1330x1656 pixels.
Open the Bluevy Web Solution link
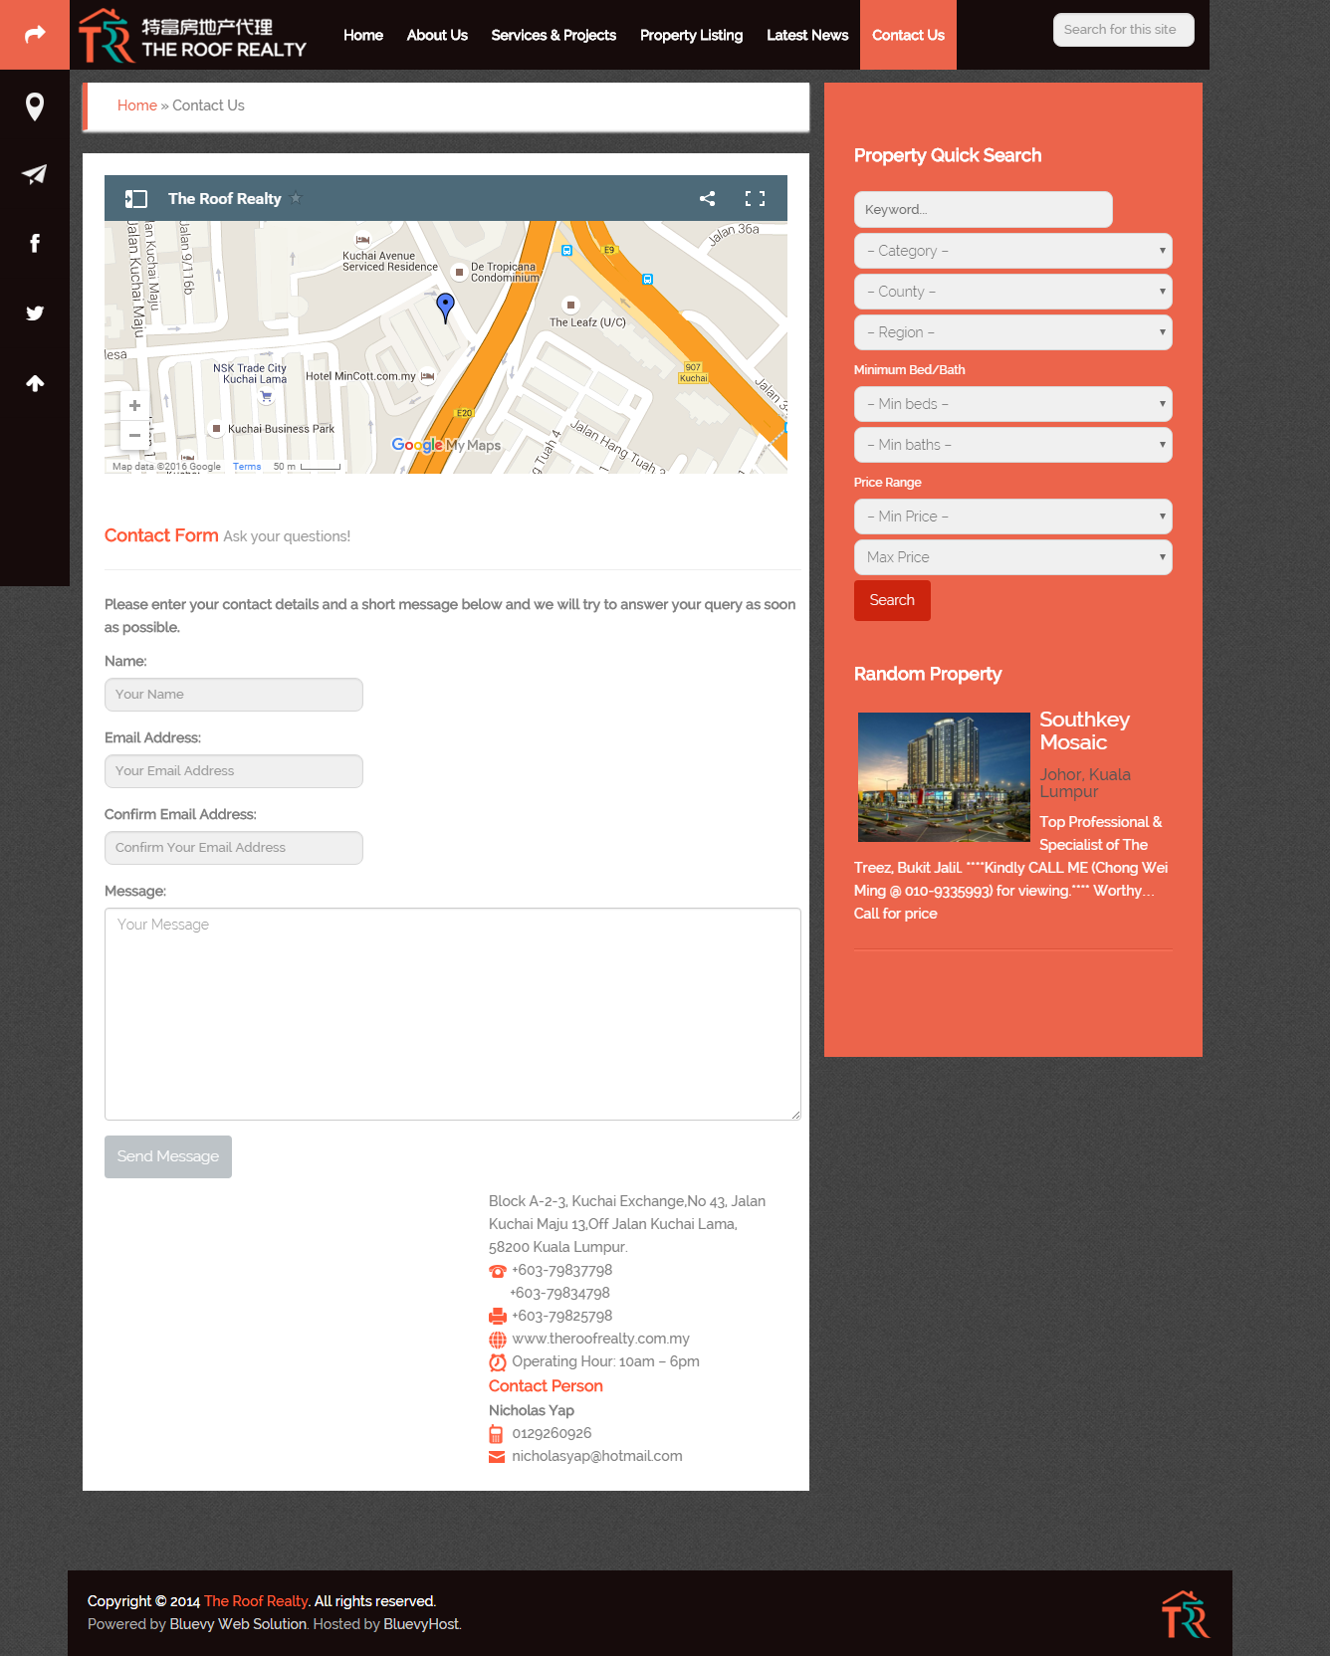tap(238, 1624)
